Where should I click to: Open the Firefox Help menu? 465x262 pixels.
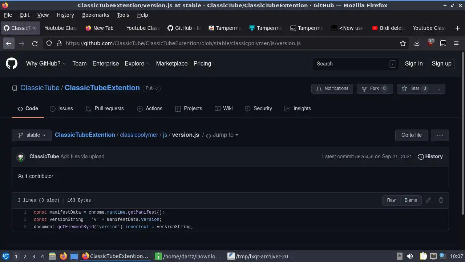pos(142,15)
